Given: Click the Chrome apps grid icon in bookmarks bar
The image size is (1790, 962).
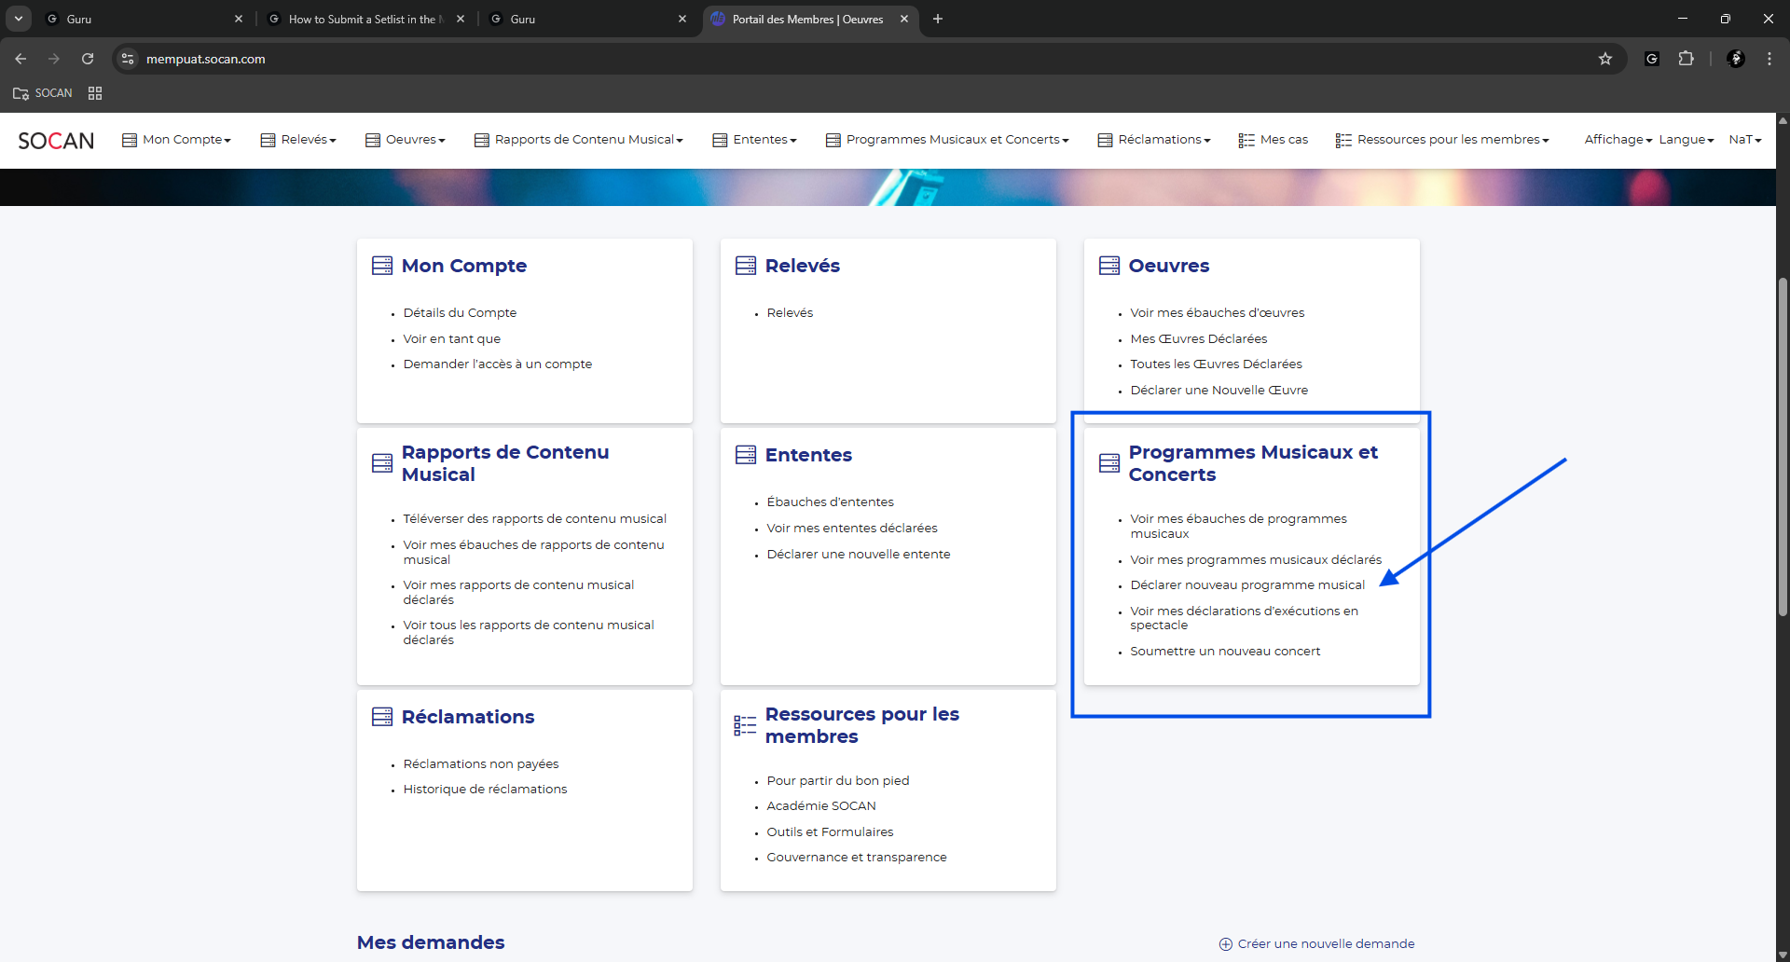Looking at the screenshot, I should 95,93.
